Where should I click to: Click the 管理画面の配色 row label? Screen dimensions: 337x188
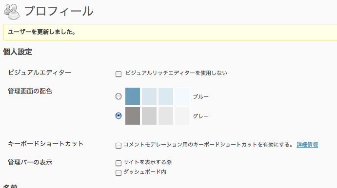[30, 91]
